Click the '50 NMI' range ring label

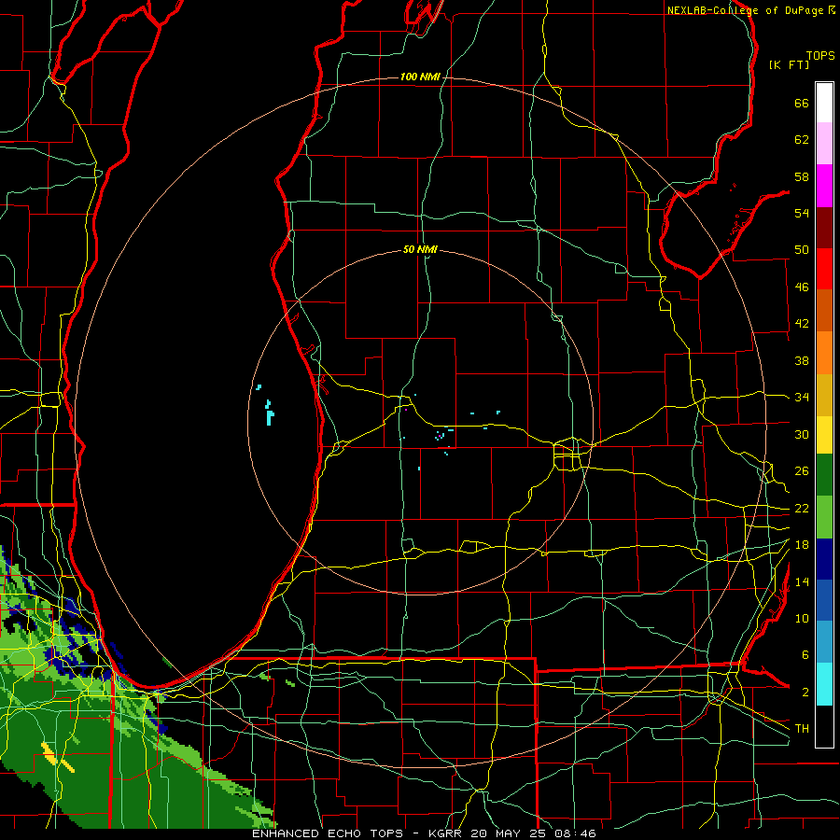[x=420, y=249]
